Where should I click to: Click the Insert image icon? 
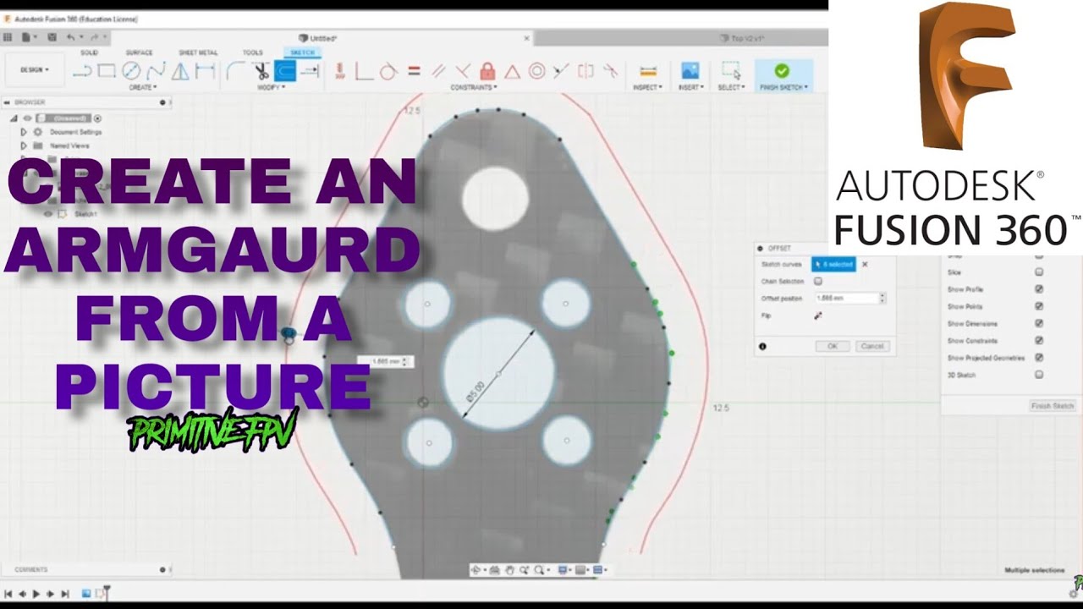coord(690,72)
